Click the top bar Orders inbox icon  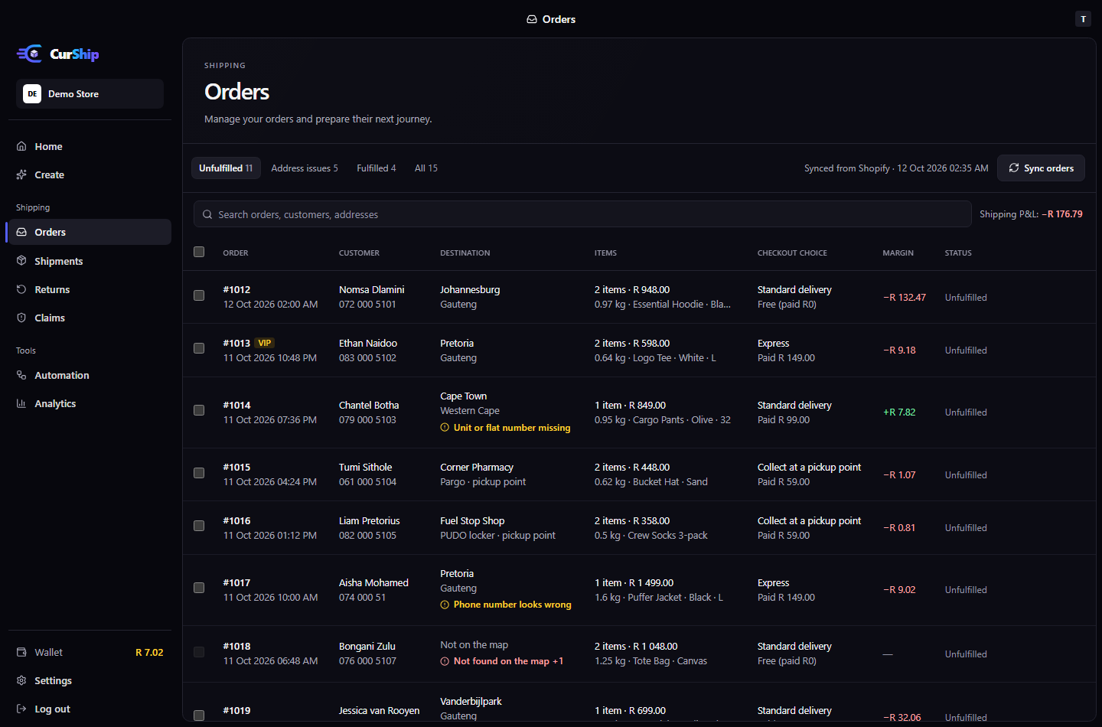tap(532, 19)
